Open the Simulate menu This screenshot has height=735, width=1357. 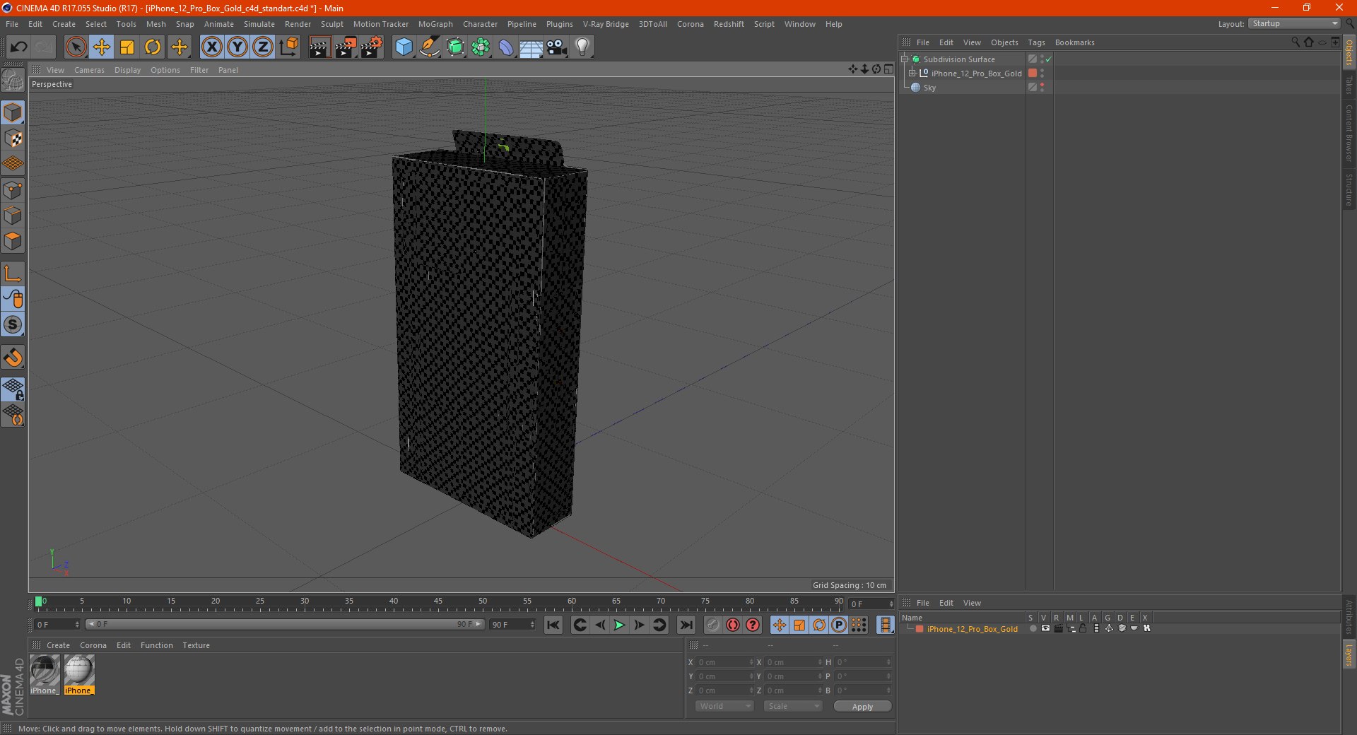click(259, 24)
